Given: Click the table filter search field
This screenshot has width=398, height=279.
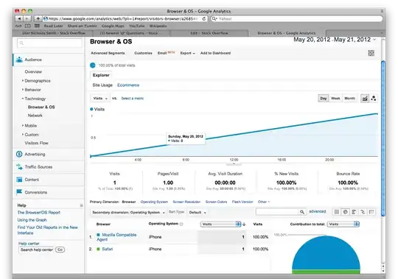Looking at the screenshot, I should [277, 212].
